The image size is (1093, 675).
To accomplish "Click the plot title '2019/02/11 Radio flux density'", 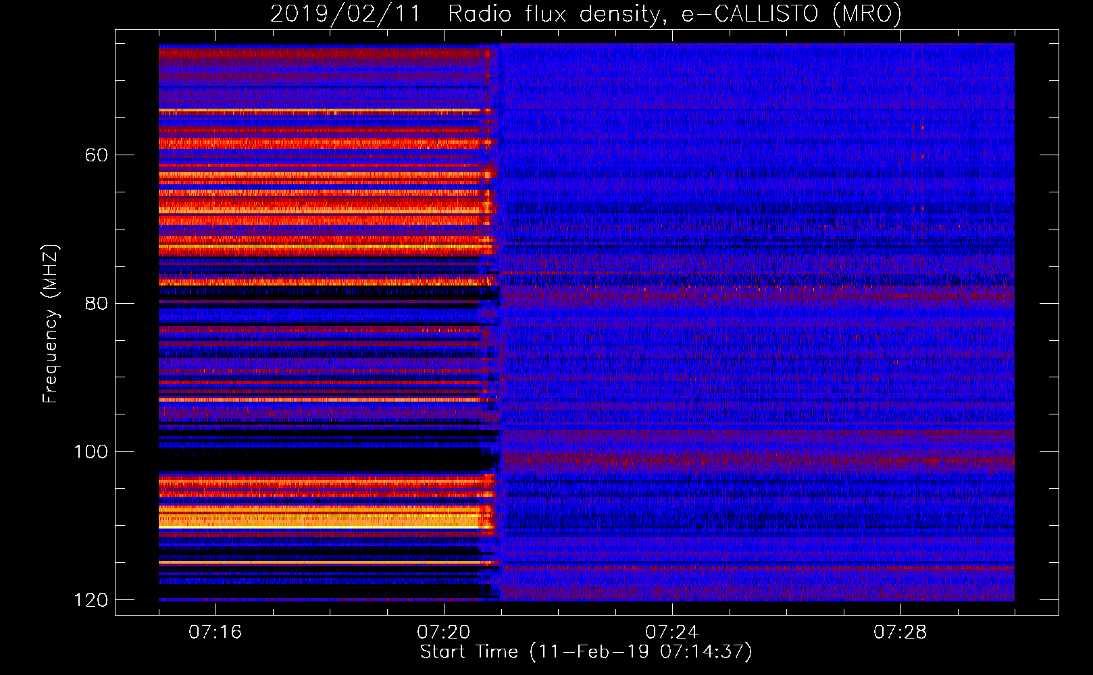I will [x=586, y=13].
